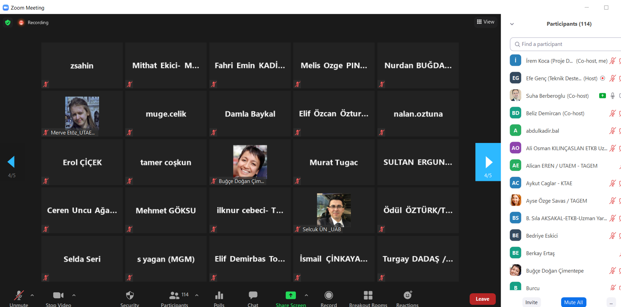Click the Record icon in the toolbar
621x307 pixels.
[x=329, y=296]
